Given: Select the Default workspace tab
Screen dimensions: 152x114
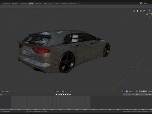Looking at the screenshot, I should [31, 3].
